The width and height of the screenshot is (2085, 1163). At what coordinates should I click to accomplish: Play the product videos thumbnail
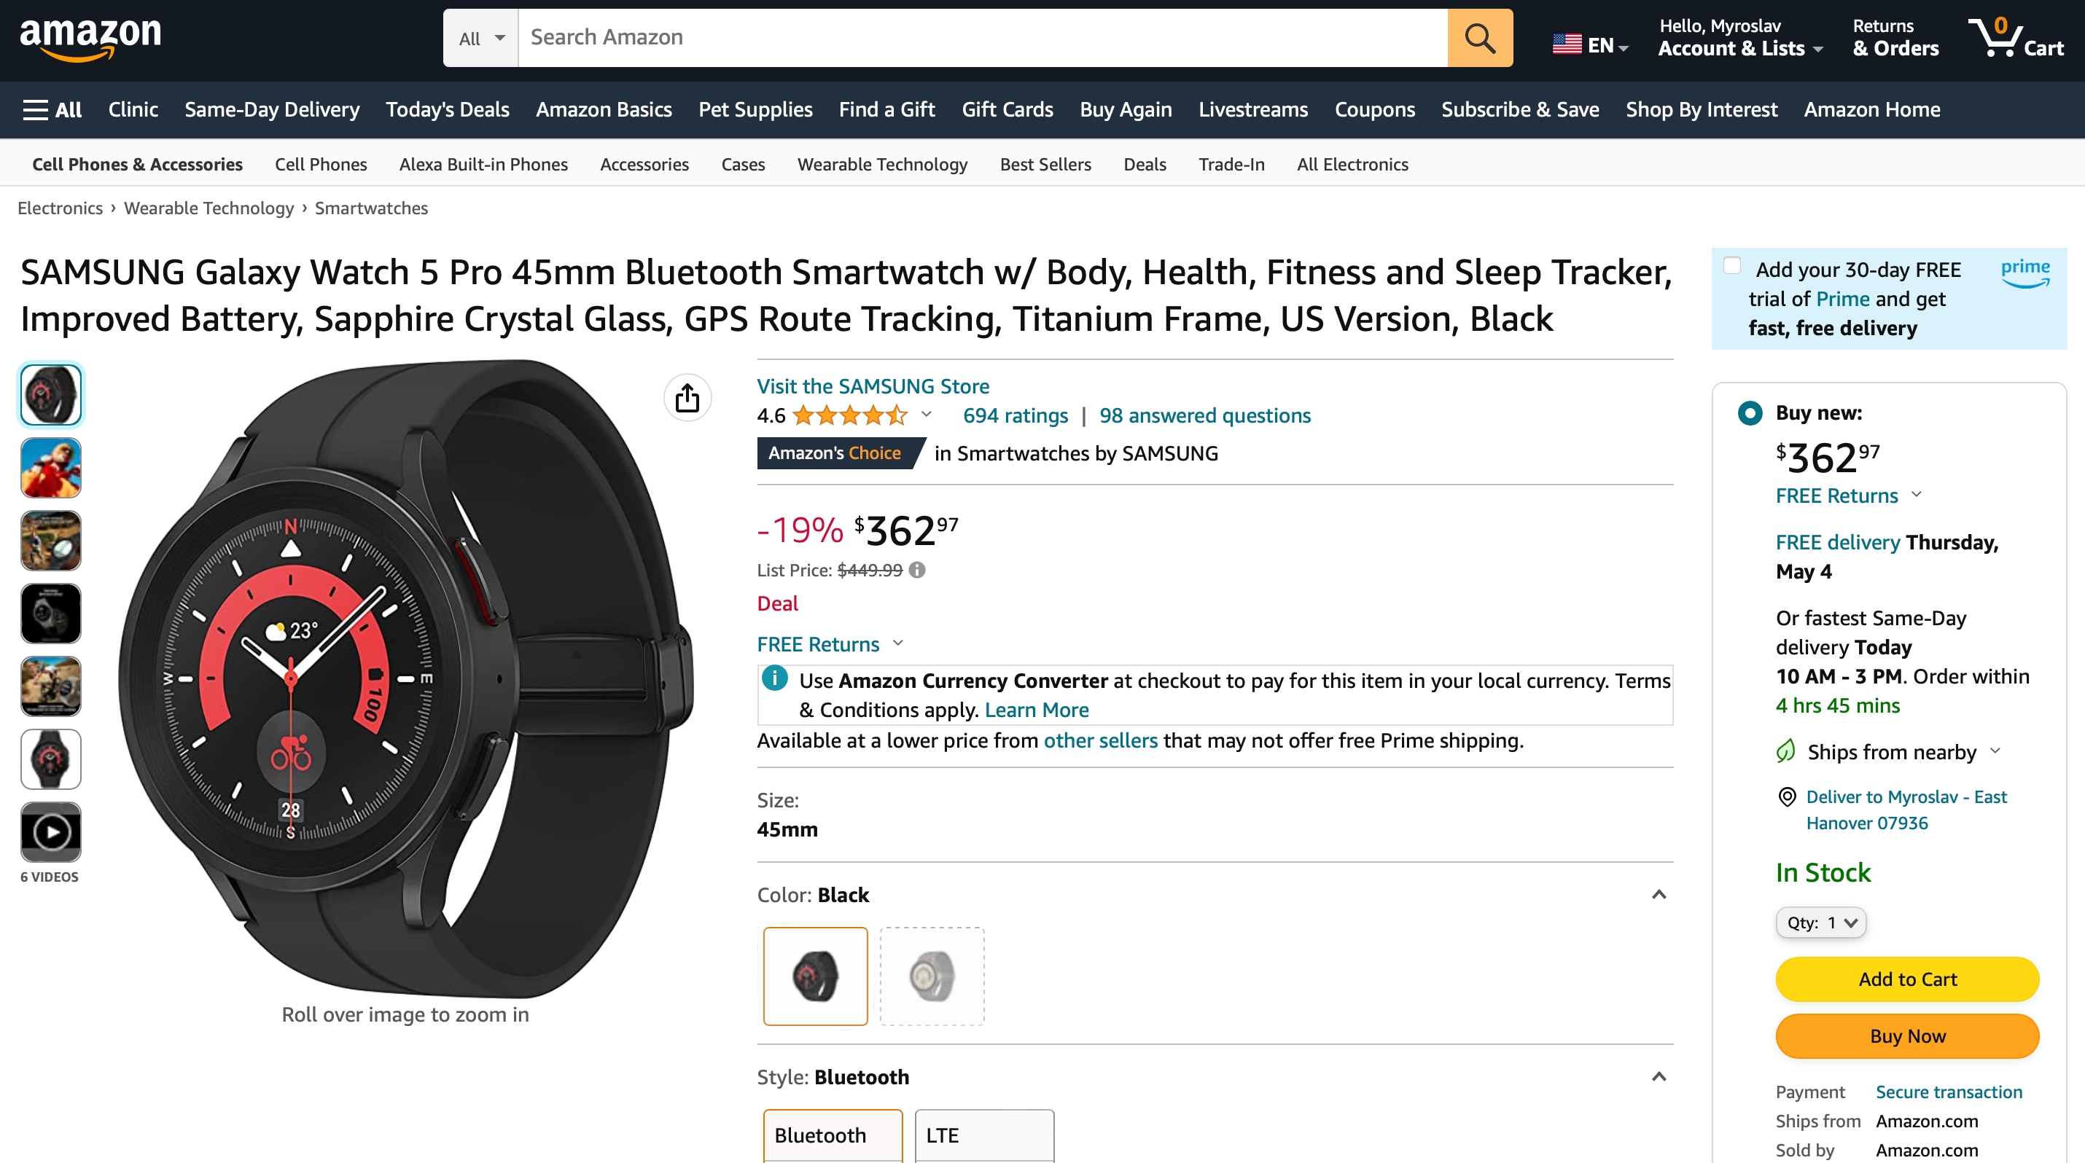(51, 832)
